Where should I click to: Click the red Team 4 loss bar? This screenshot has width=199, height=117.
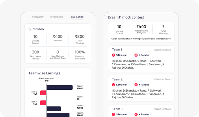(43, 103)
